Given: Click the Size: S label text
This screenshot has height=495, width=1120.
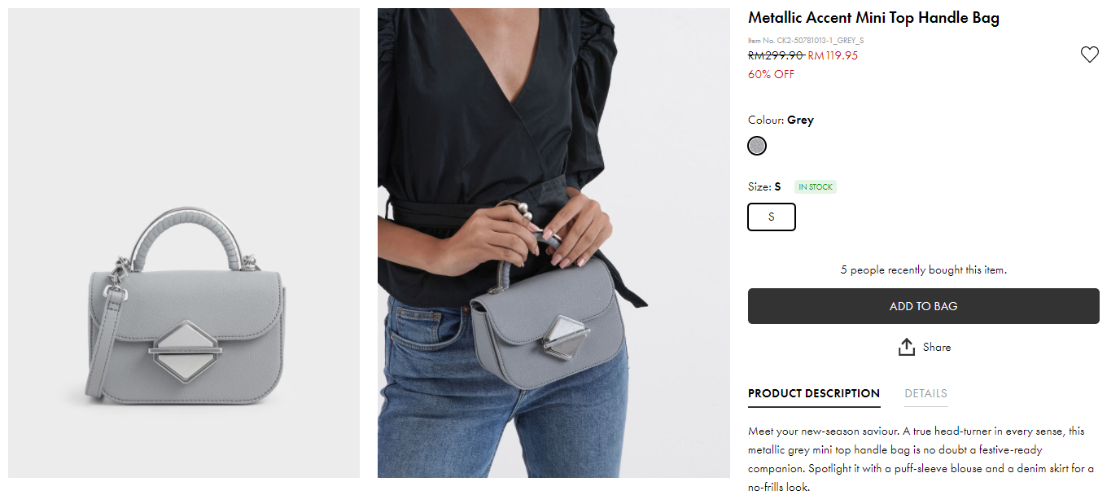Looking at the screenshot, I should point(764,187).
